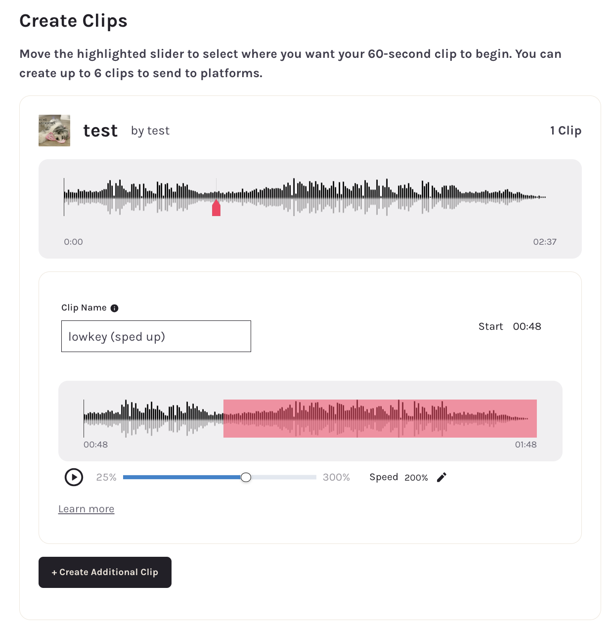Image resolution: width=611 pixels, height=627 pixels.
Task: Click the 02:37 track end time
Action: (545, 242)
